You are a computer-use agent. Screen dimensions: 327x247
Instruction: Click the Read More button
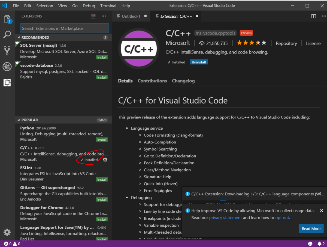311,229
